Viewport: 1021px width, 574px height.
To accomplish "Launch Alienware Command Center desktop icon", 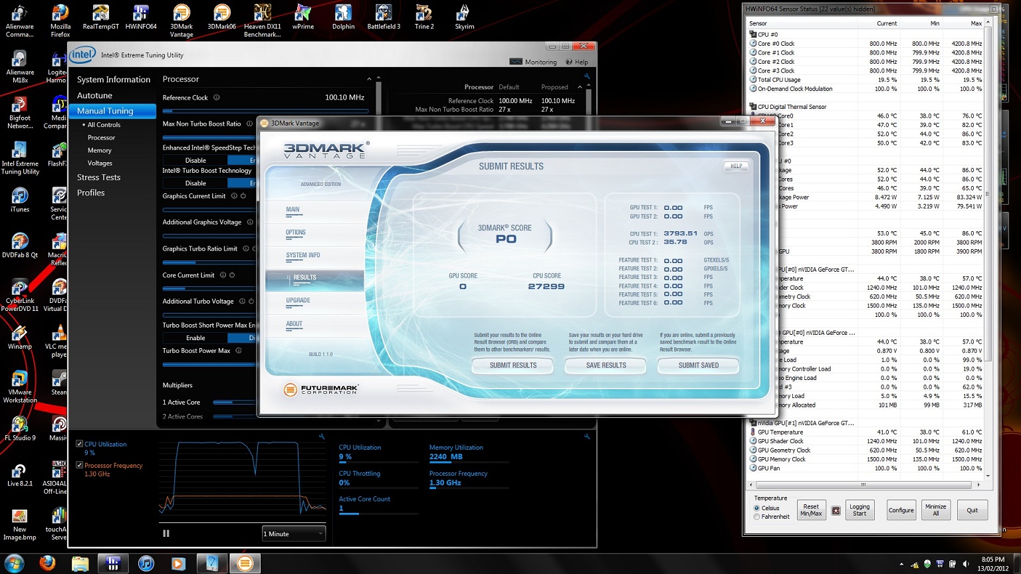I will [x=20, y=21].
